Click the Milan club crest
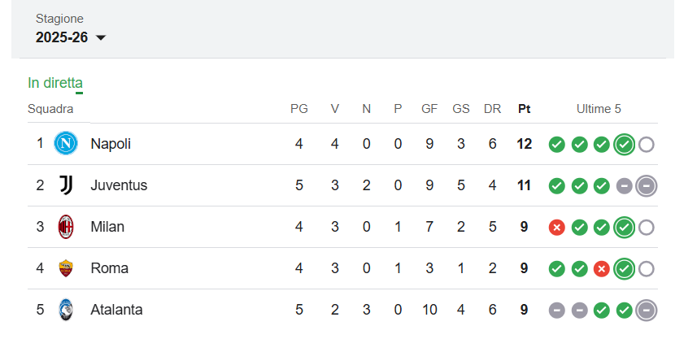The image size is (697, 352). click(66, 227)
